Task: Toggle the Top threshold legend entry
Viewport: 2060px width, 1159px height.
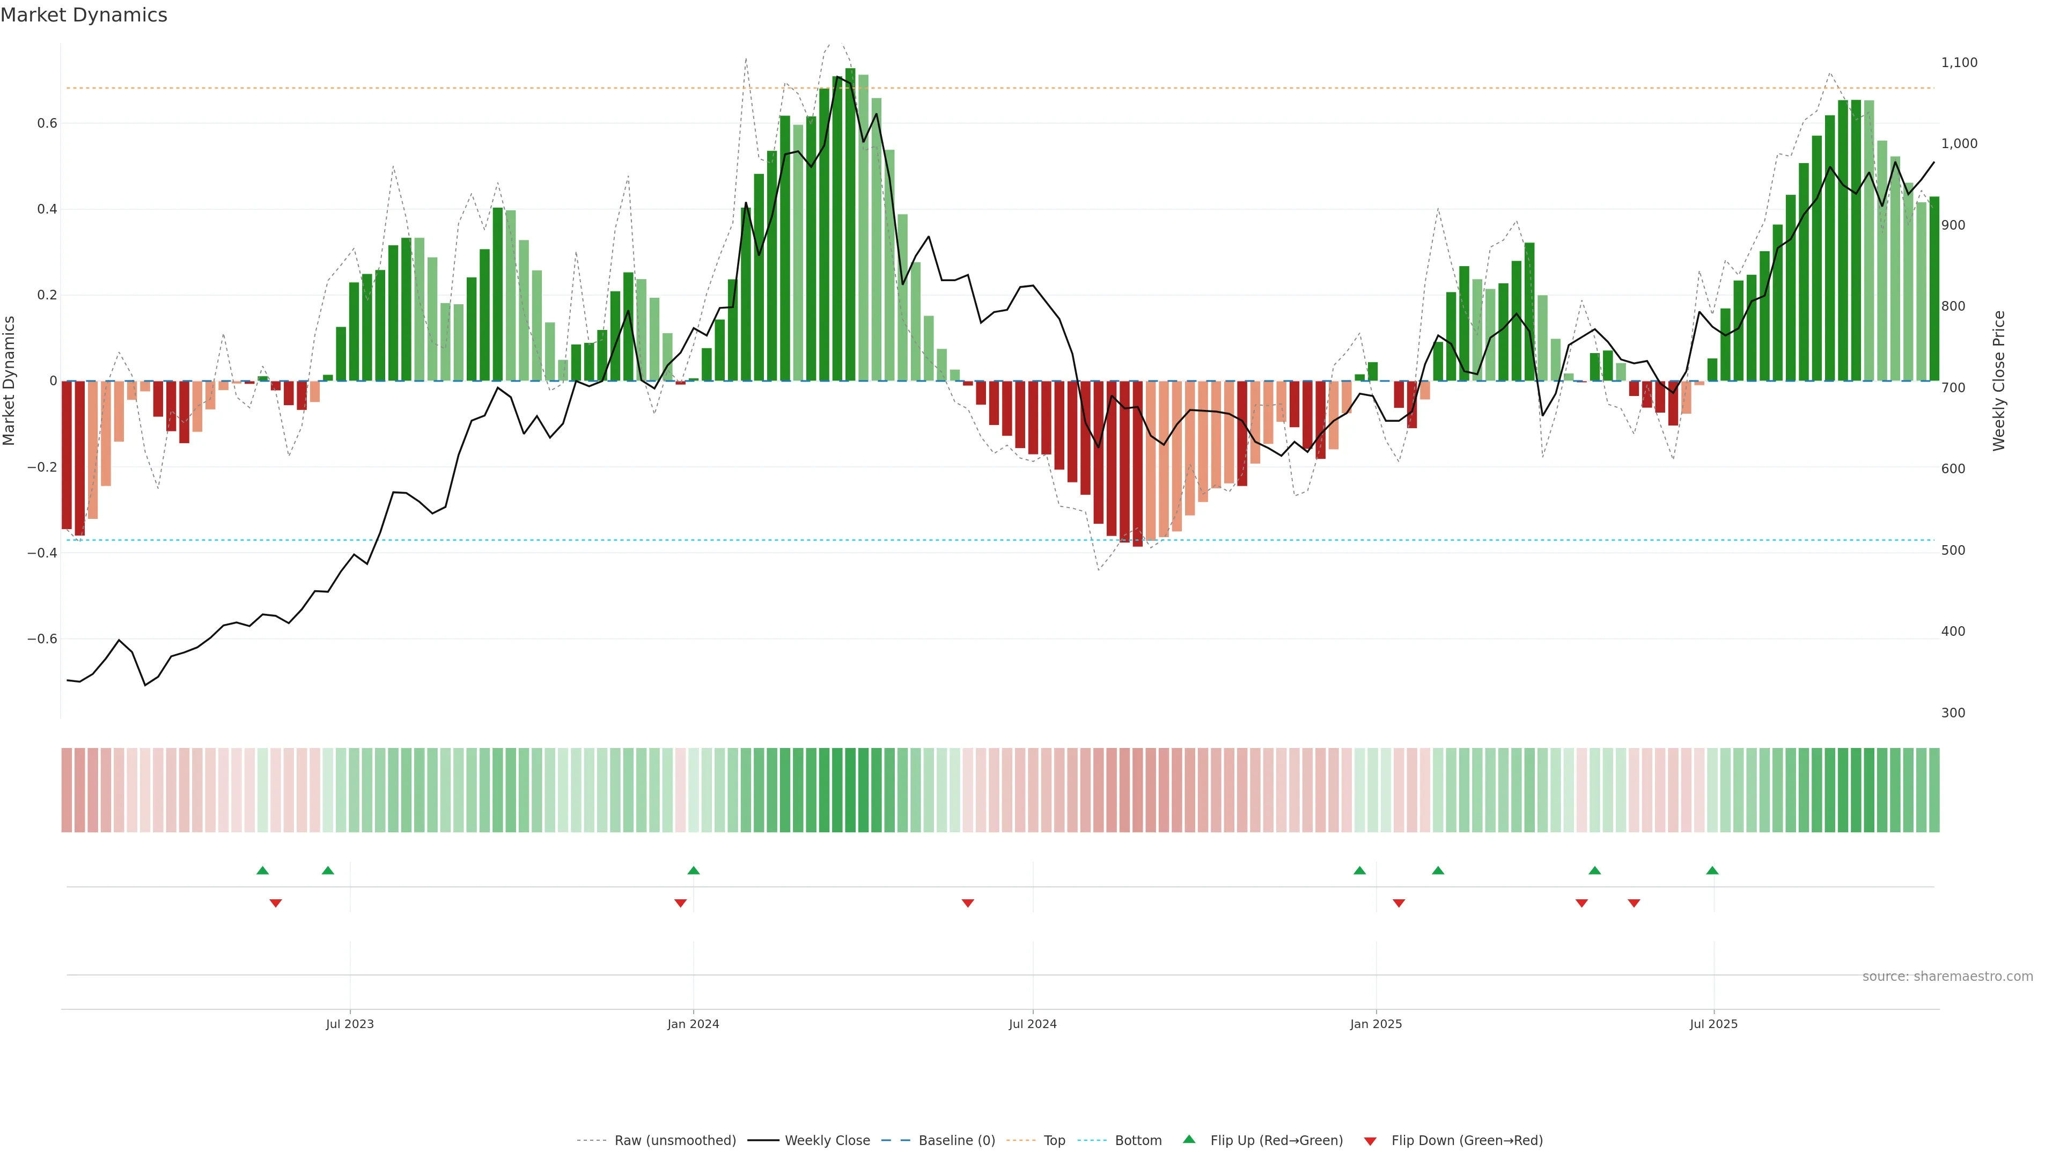Action: (1054, 1141)
